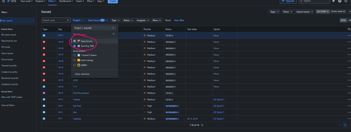Expand the Status filter dropdown
The width and height of the screenshot is (351, 132).
128,20
